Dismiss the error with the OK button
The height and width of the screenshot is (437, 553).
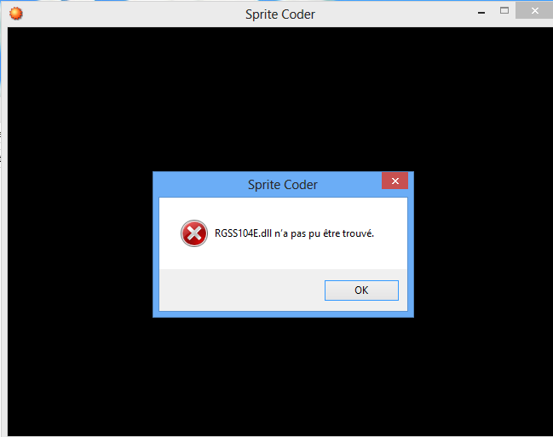(361, 290)
